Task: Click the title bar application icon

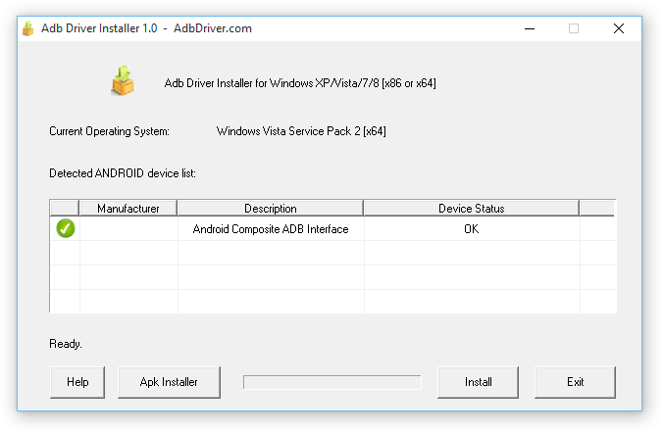Action: [28, 28]
